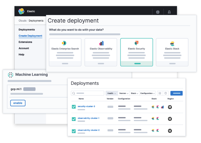The image size is (201, 143).
Task: Click the blue button in Deployments toolbar
Action: (176, 93)
